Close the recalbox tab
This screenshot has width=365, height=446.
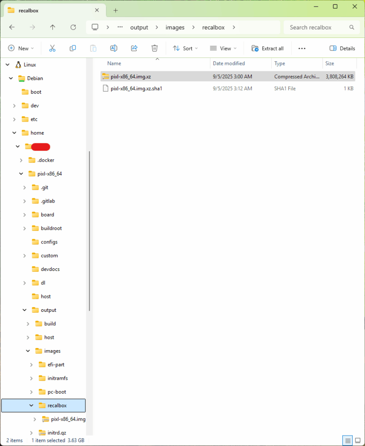point(97,10)
